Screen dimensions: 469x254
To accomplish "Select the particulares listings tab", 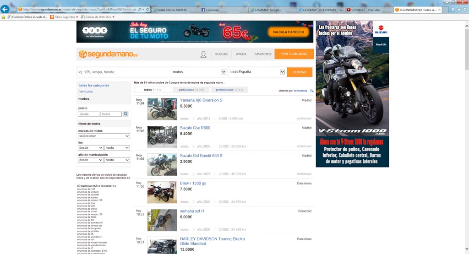I will [x=191, y=90].
